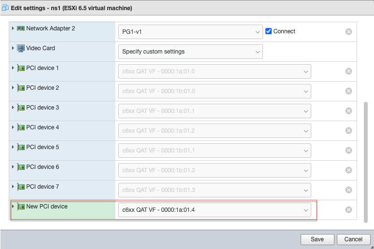Click the PCI device 1 card icon
Viewport: 374px width, 249px height.
21,68
